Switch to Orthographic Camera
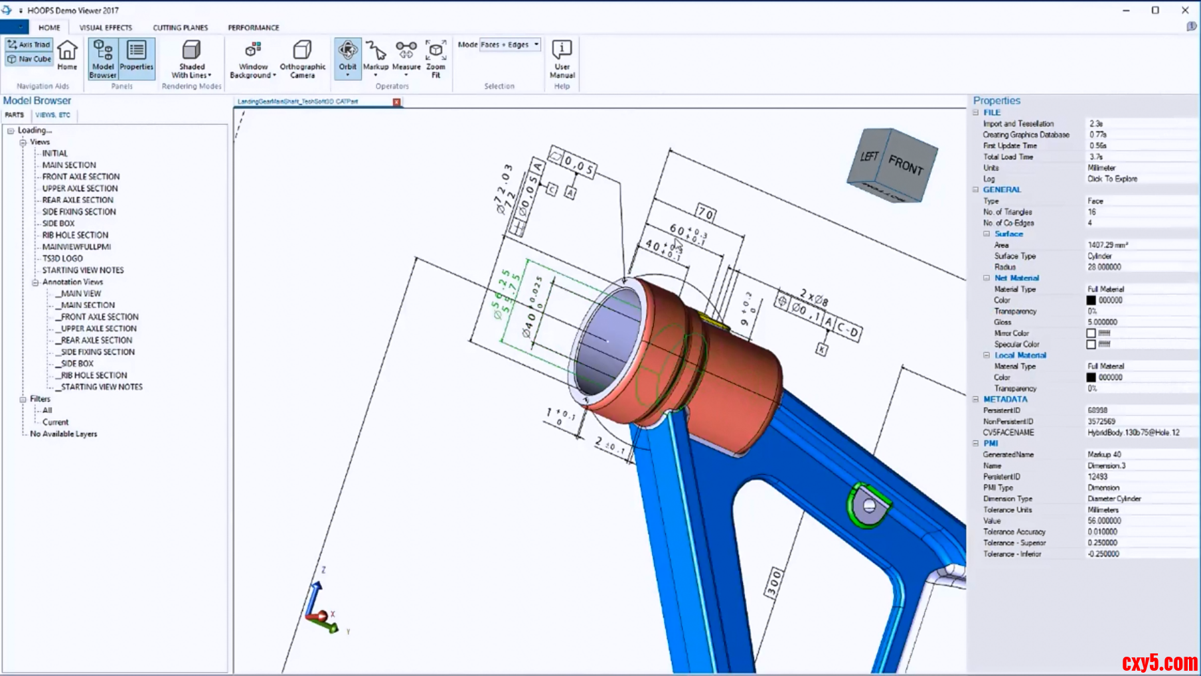1201x676 pixels. (303, 58)
